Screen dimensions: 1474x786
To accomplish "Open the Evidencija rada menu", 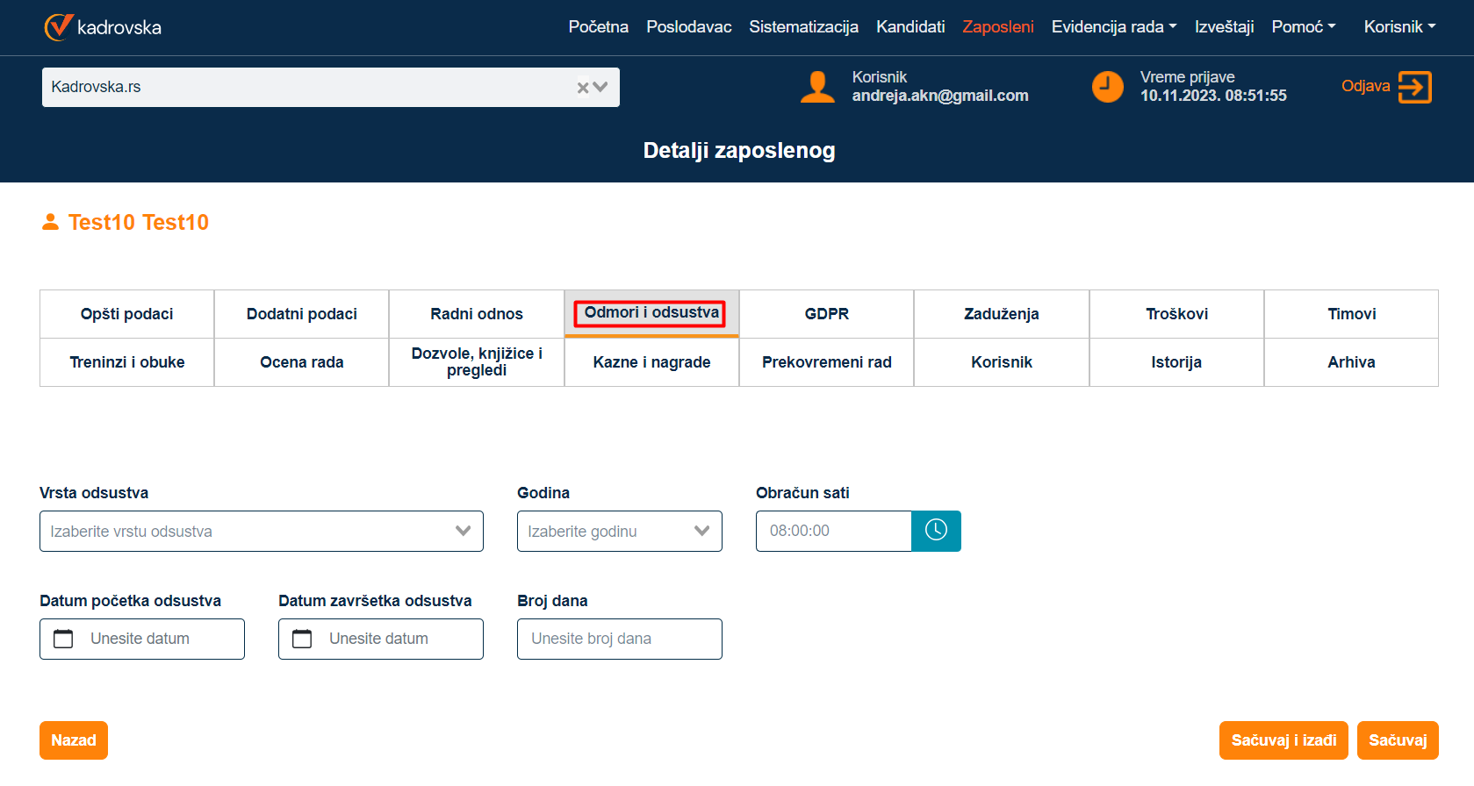I will [1113, 27].
